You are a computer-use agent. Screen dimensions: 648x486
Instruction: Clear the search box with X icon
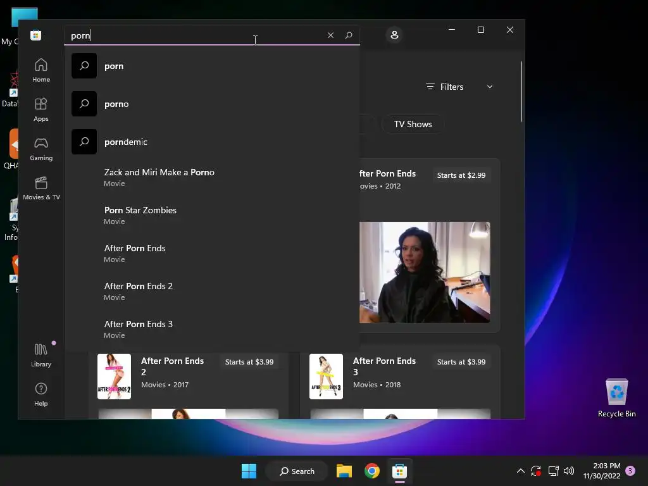(x=330, y=35)
